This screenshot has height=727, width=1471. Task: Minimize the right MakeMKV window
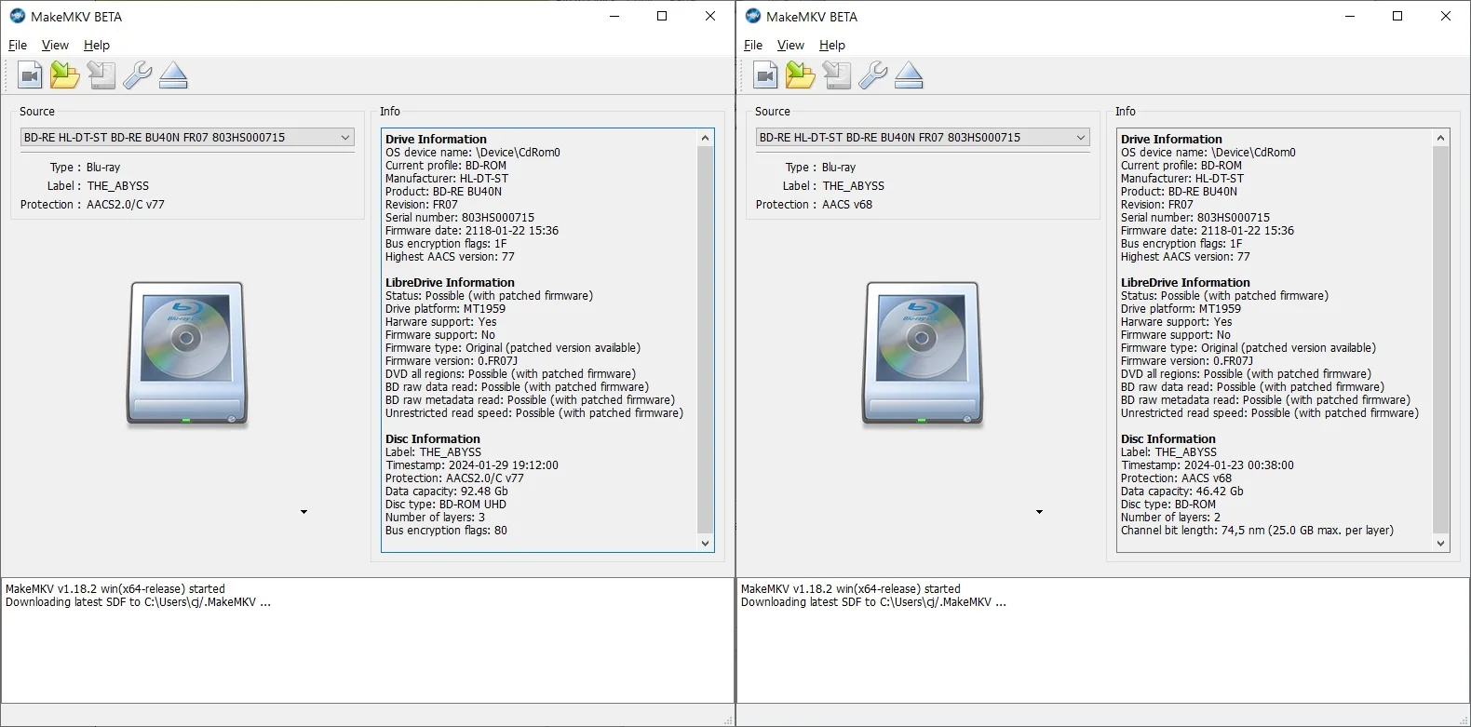pyautogui.click(x=1350, y=16)
